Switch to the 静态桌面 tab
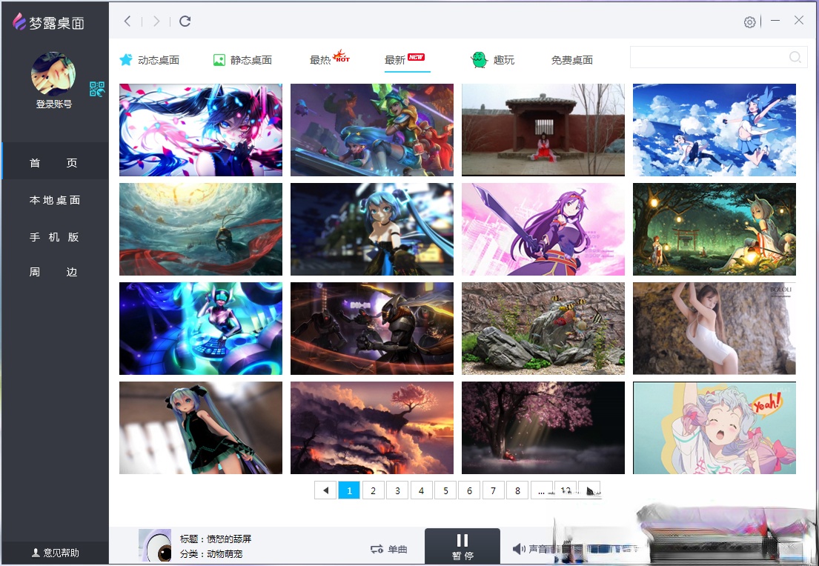The image size is (819, 566). (x=242, y=60)
